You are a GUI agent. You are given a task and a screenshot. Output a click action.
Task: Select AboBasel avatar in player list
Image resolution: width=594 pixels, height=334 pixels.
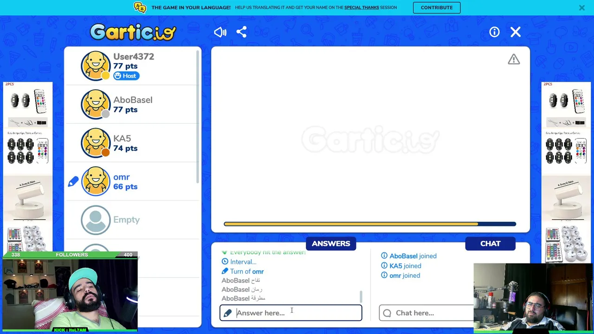(x=96, y=104)
